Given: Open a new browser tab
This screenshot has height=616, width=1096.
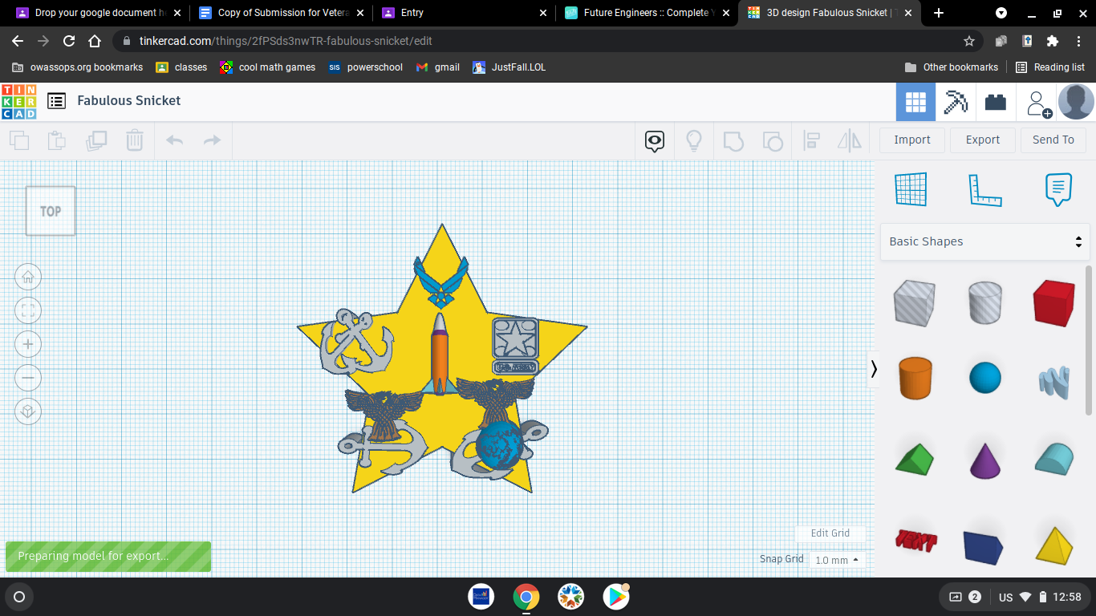Looking at the screenshot, I should 939,13.
